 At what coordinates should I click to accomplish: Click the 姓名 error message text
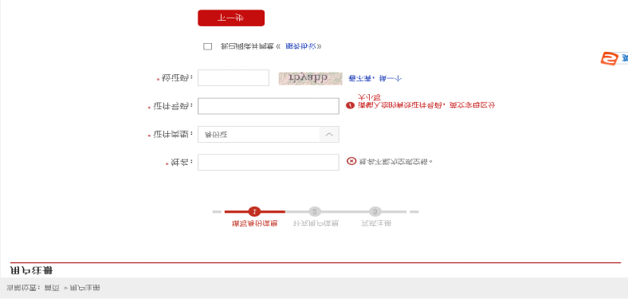click(395, 162)
